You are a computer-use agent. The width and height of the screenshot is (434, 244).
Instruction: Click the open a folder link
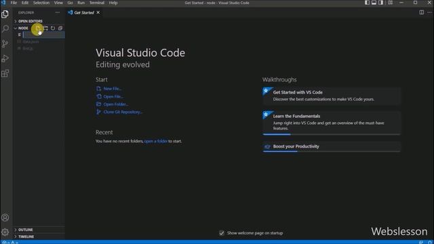[x=155, y=141]
